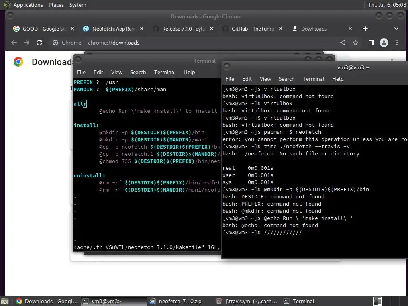Switch to Downloads - Google Chrome taskbar item

pyautogui.click(x=47, y=301)
